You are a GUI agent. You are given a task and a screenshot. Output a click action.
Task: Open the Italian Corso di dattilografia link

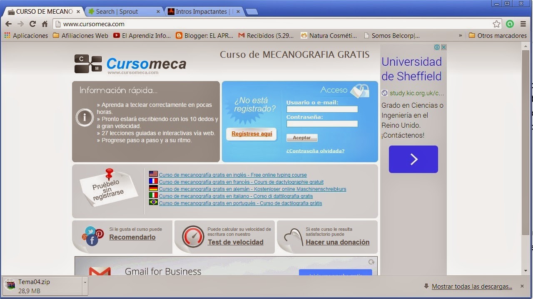pos(236,196)
